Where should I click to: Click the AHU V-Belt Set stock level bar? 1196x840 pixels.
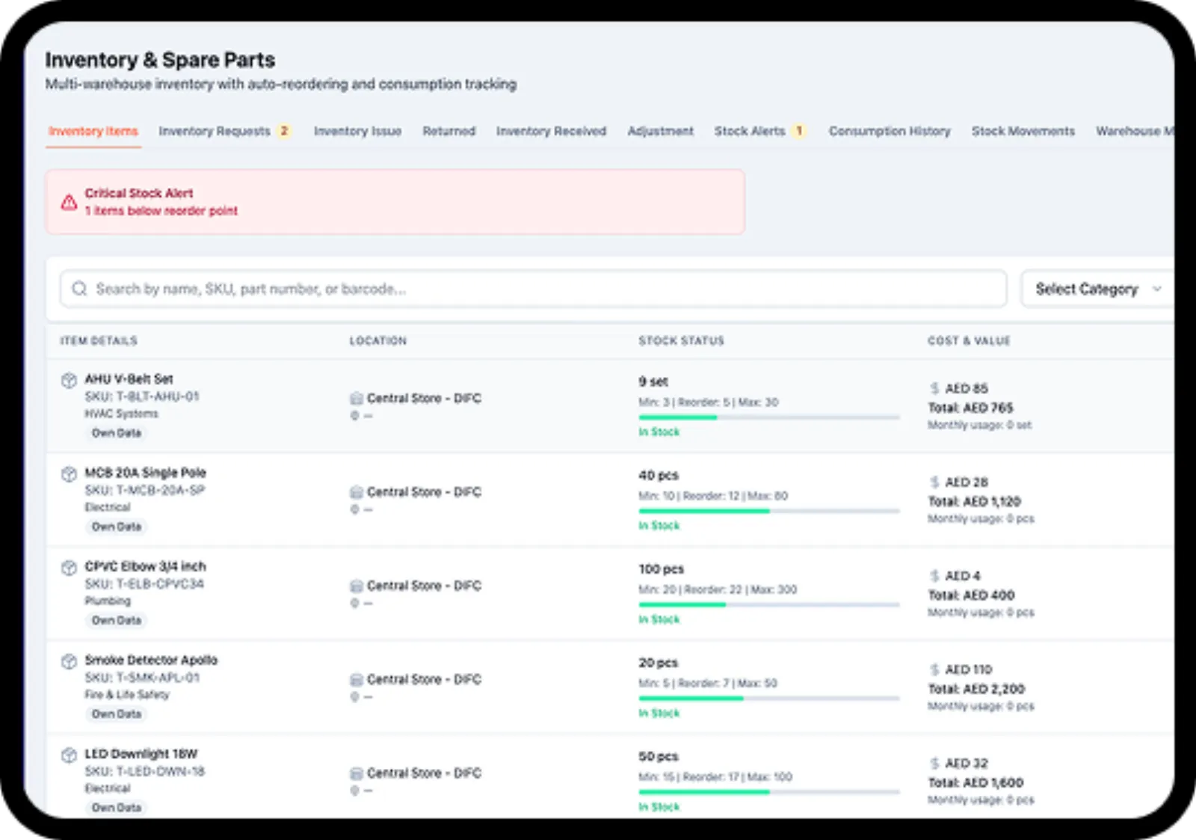[769, 417]
